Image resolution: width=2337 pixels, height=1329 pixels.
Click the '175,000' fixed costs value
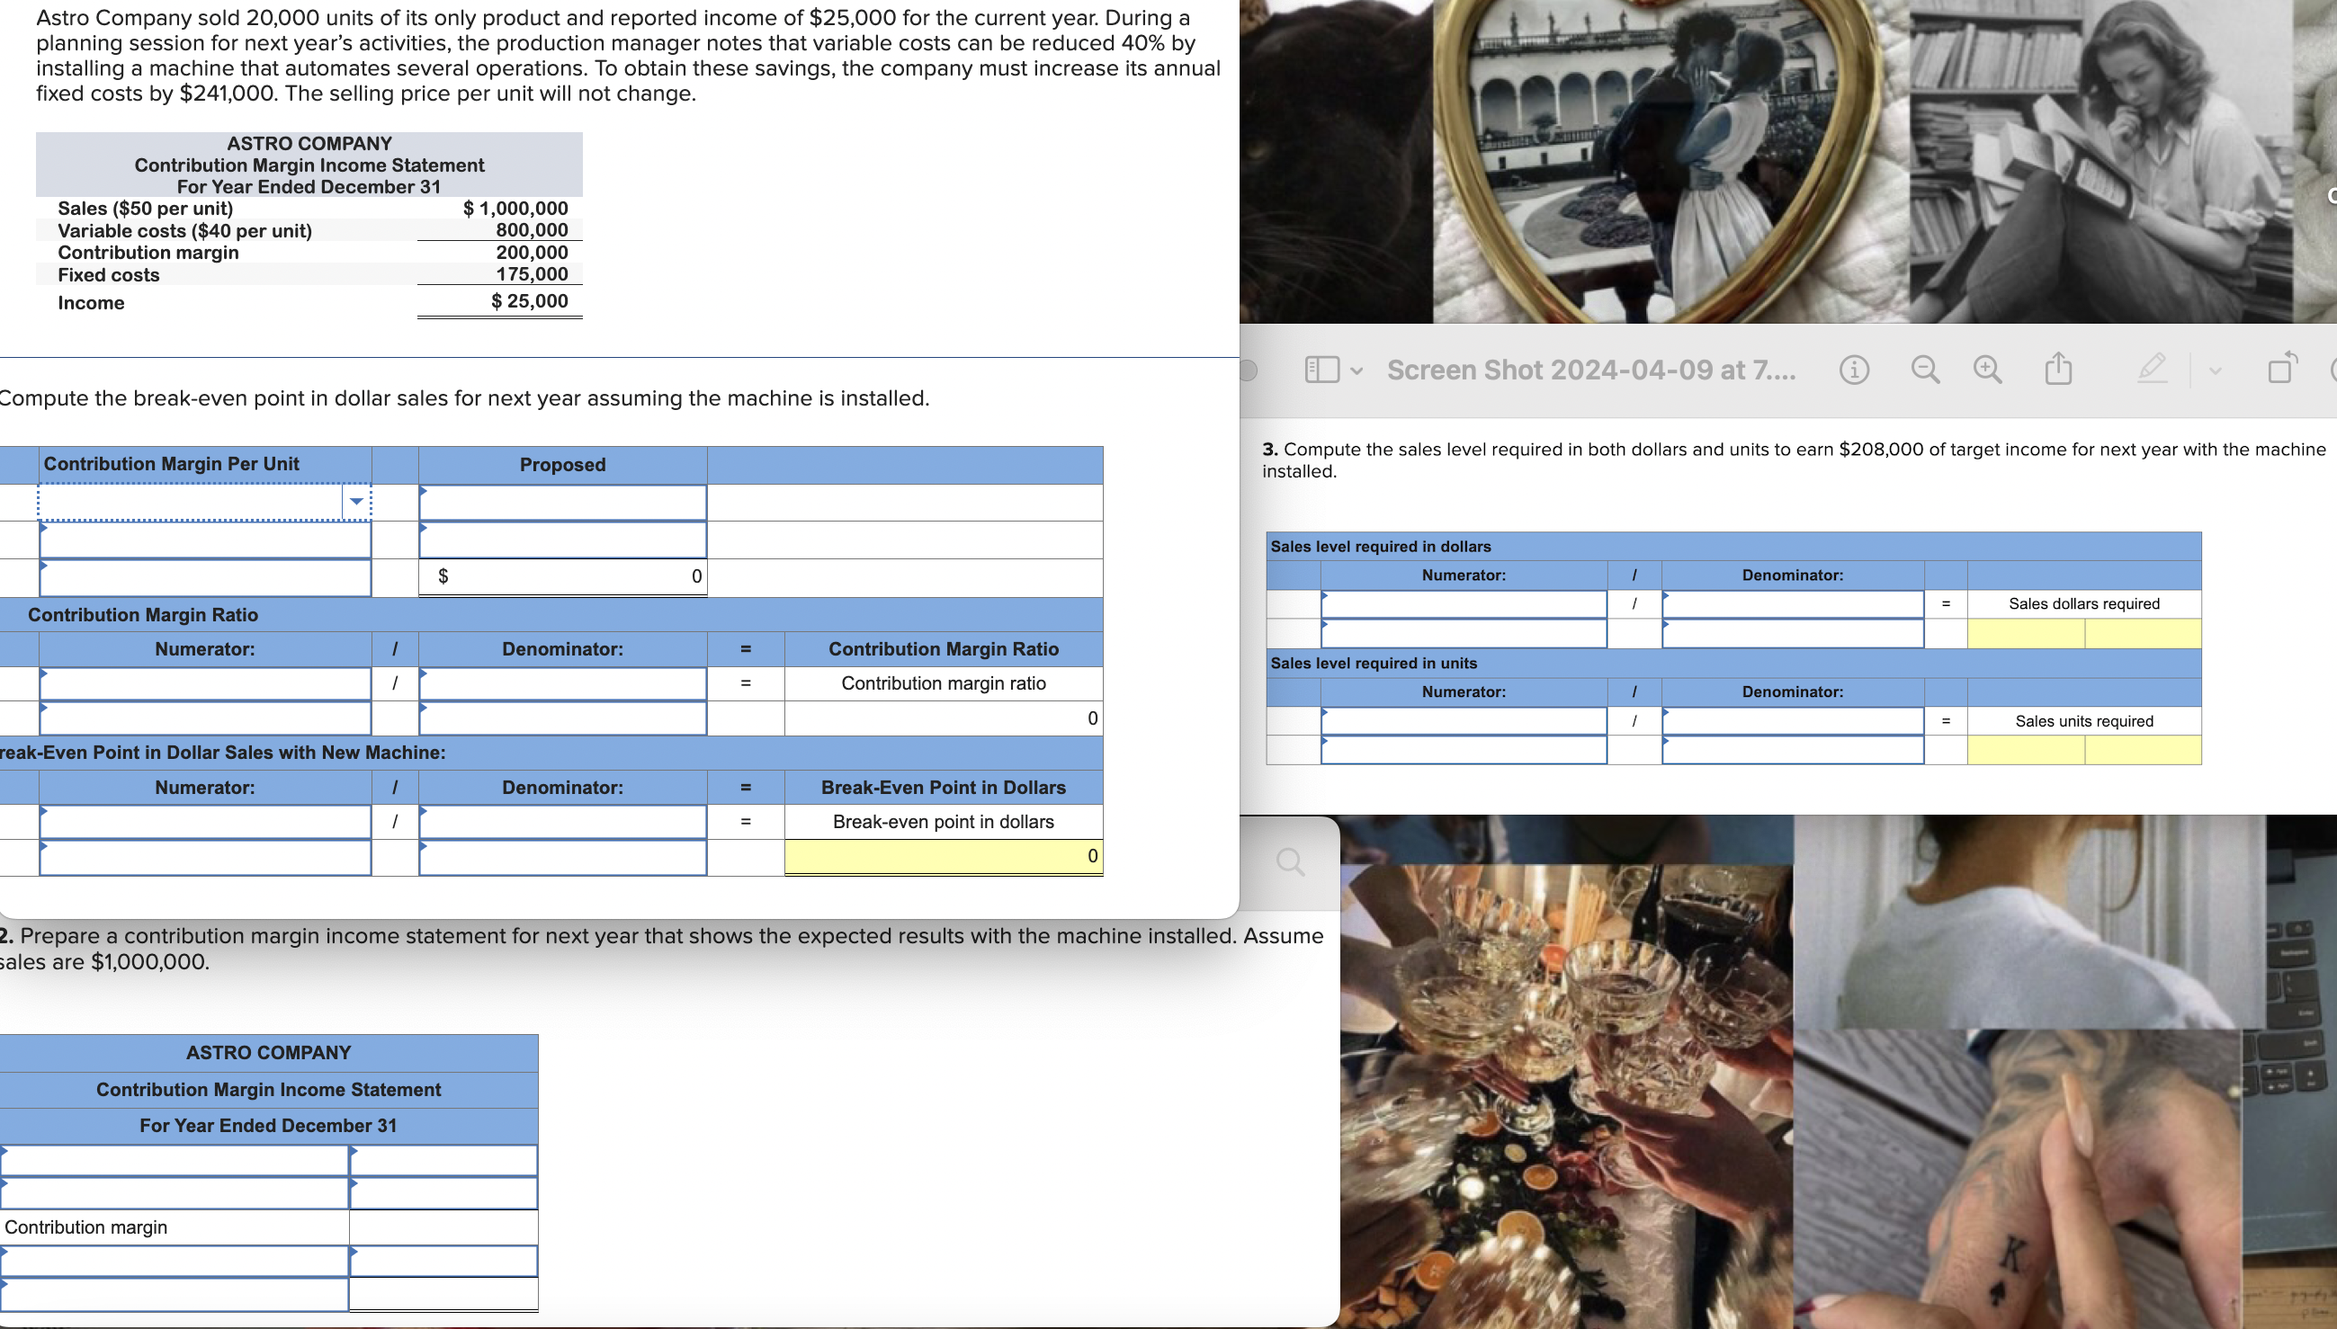tap(533, 274)
